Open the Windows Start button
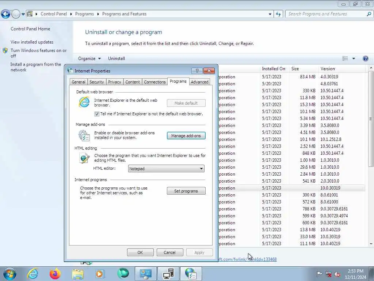 click(x=10, y=274)
